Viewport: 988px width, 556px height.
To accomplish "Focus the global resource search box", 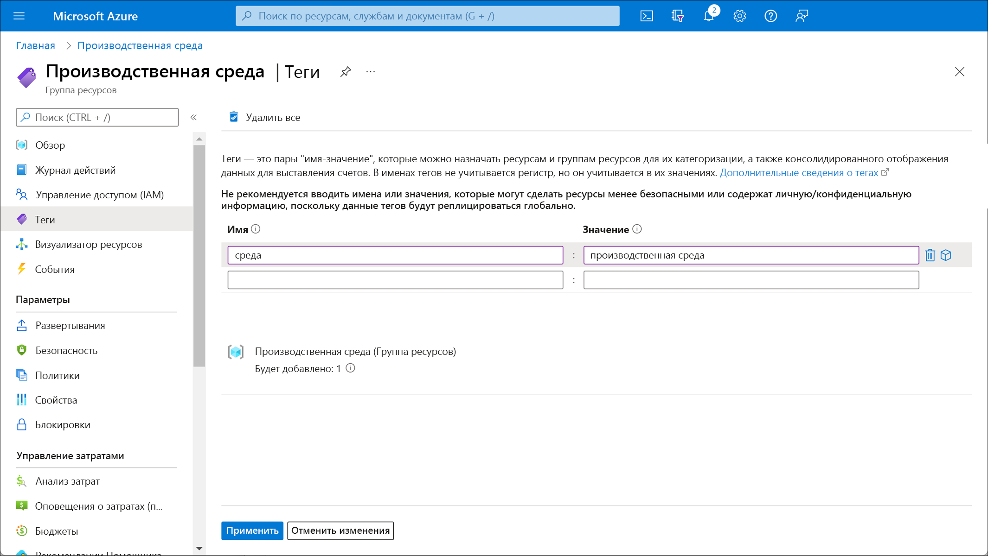I will pyautogui.click(x=428, y=16).
